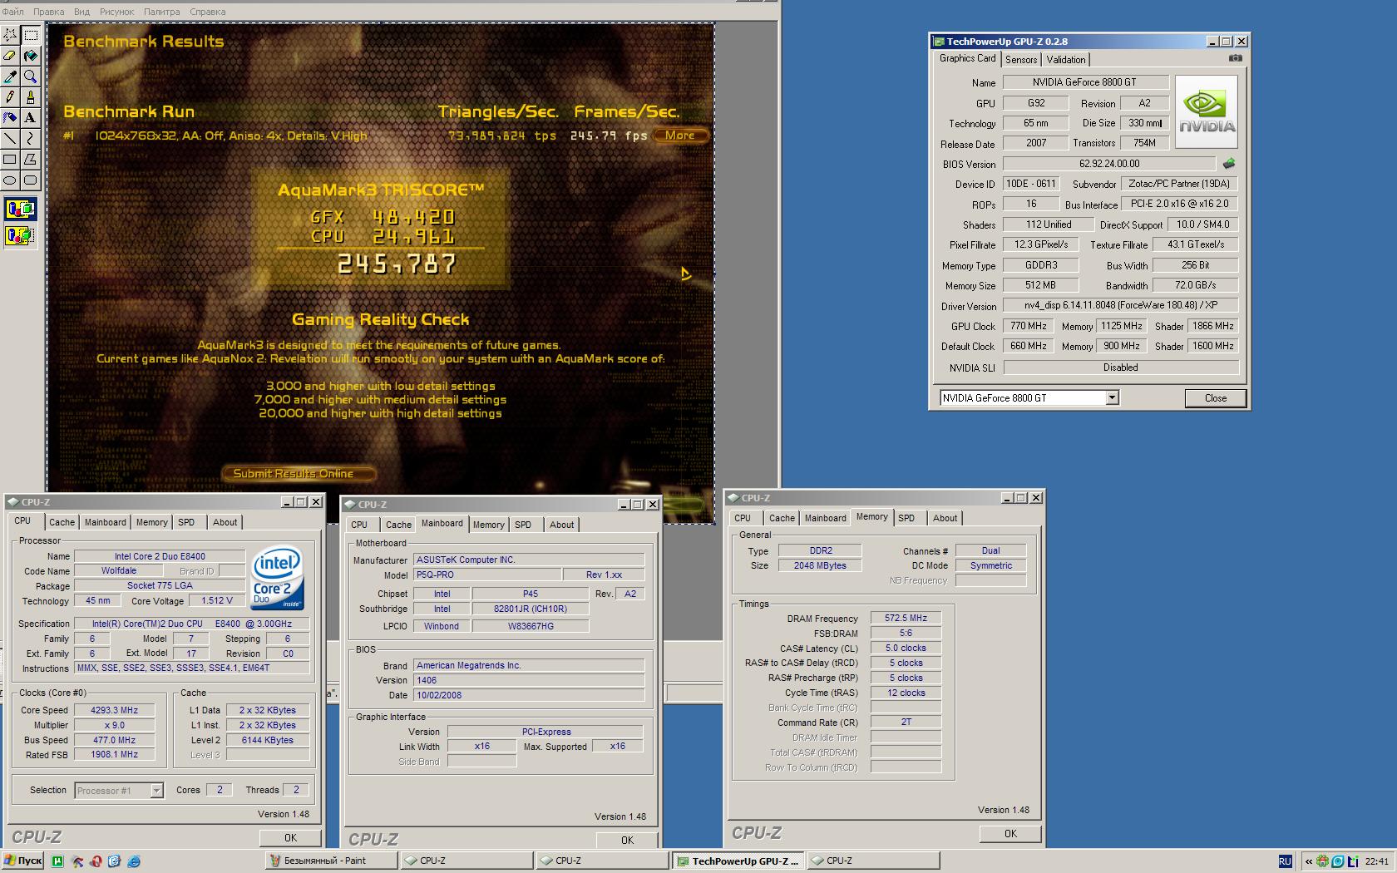1397x873 pixels.
Task: Click the GPU-Z screenshot camera icon
Action: click(1236, 58)
